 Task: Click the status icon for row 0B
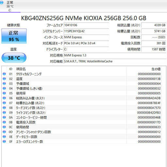point(4,122)
